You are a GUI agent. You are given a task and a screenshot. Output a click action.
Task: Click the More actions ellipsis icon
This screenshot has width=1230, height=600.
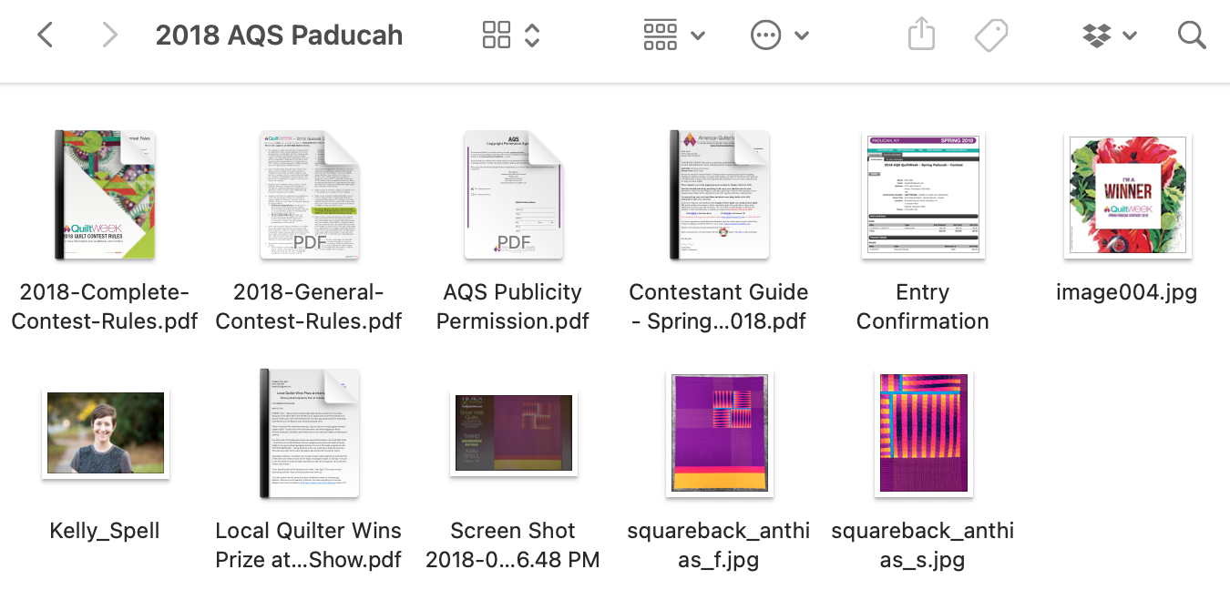[x=766, y=35]
